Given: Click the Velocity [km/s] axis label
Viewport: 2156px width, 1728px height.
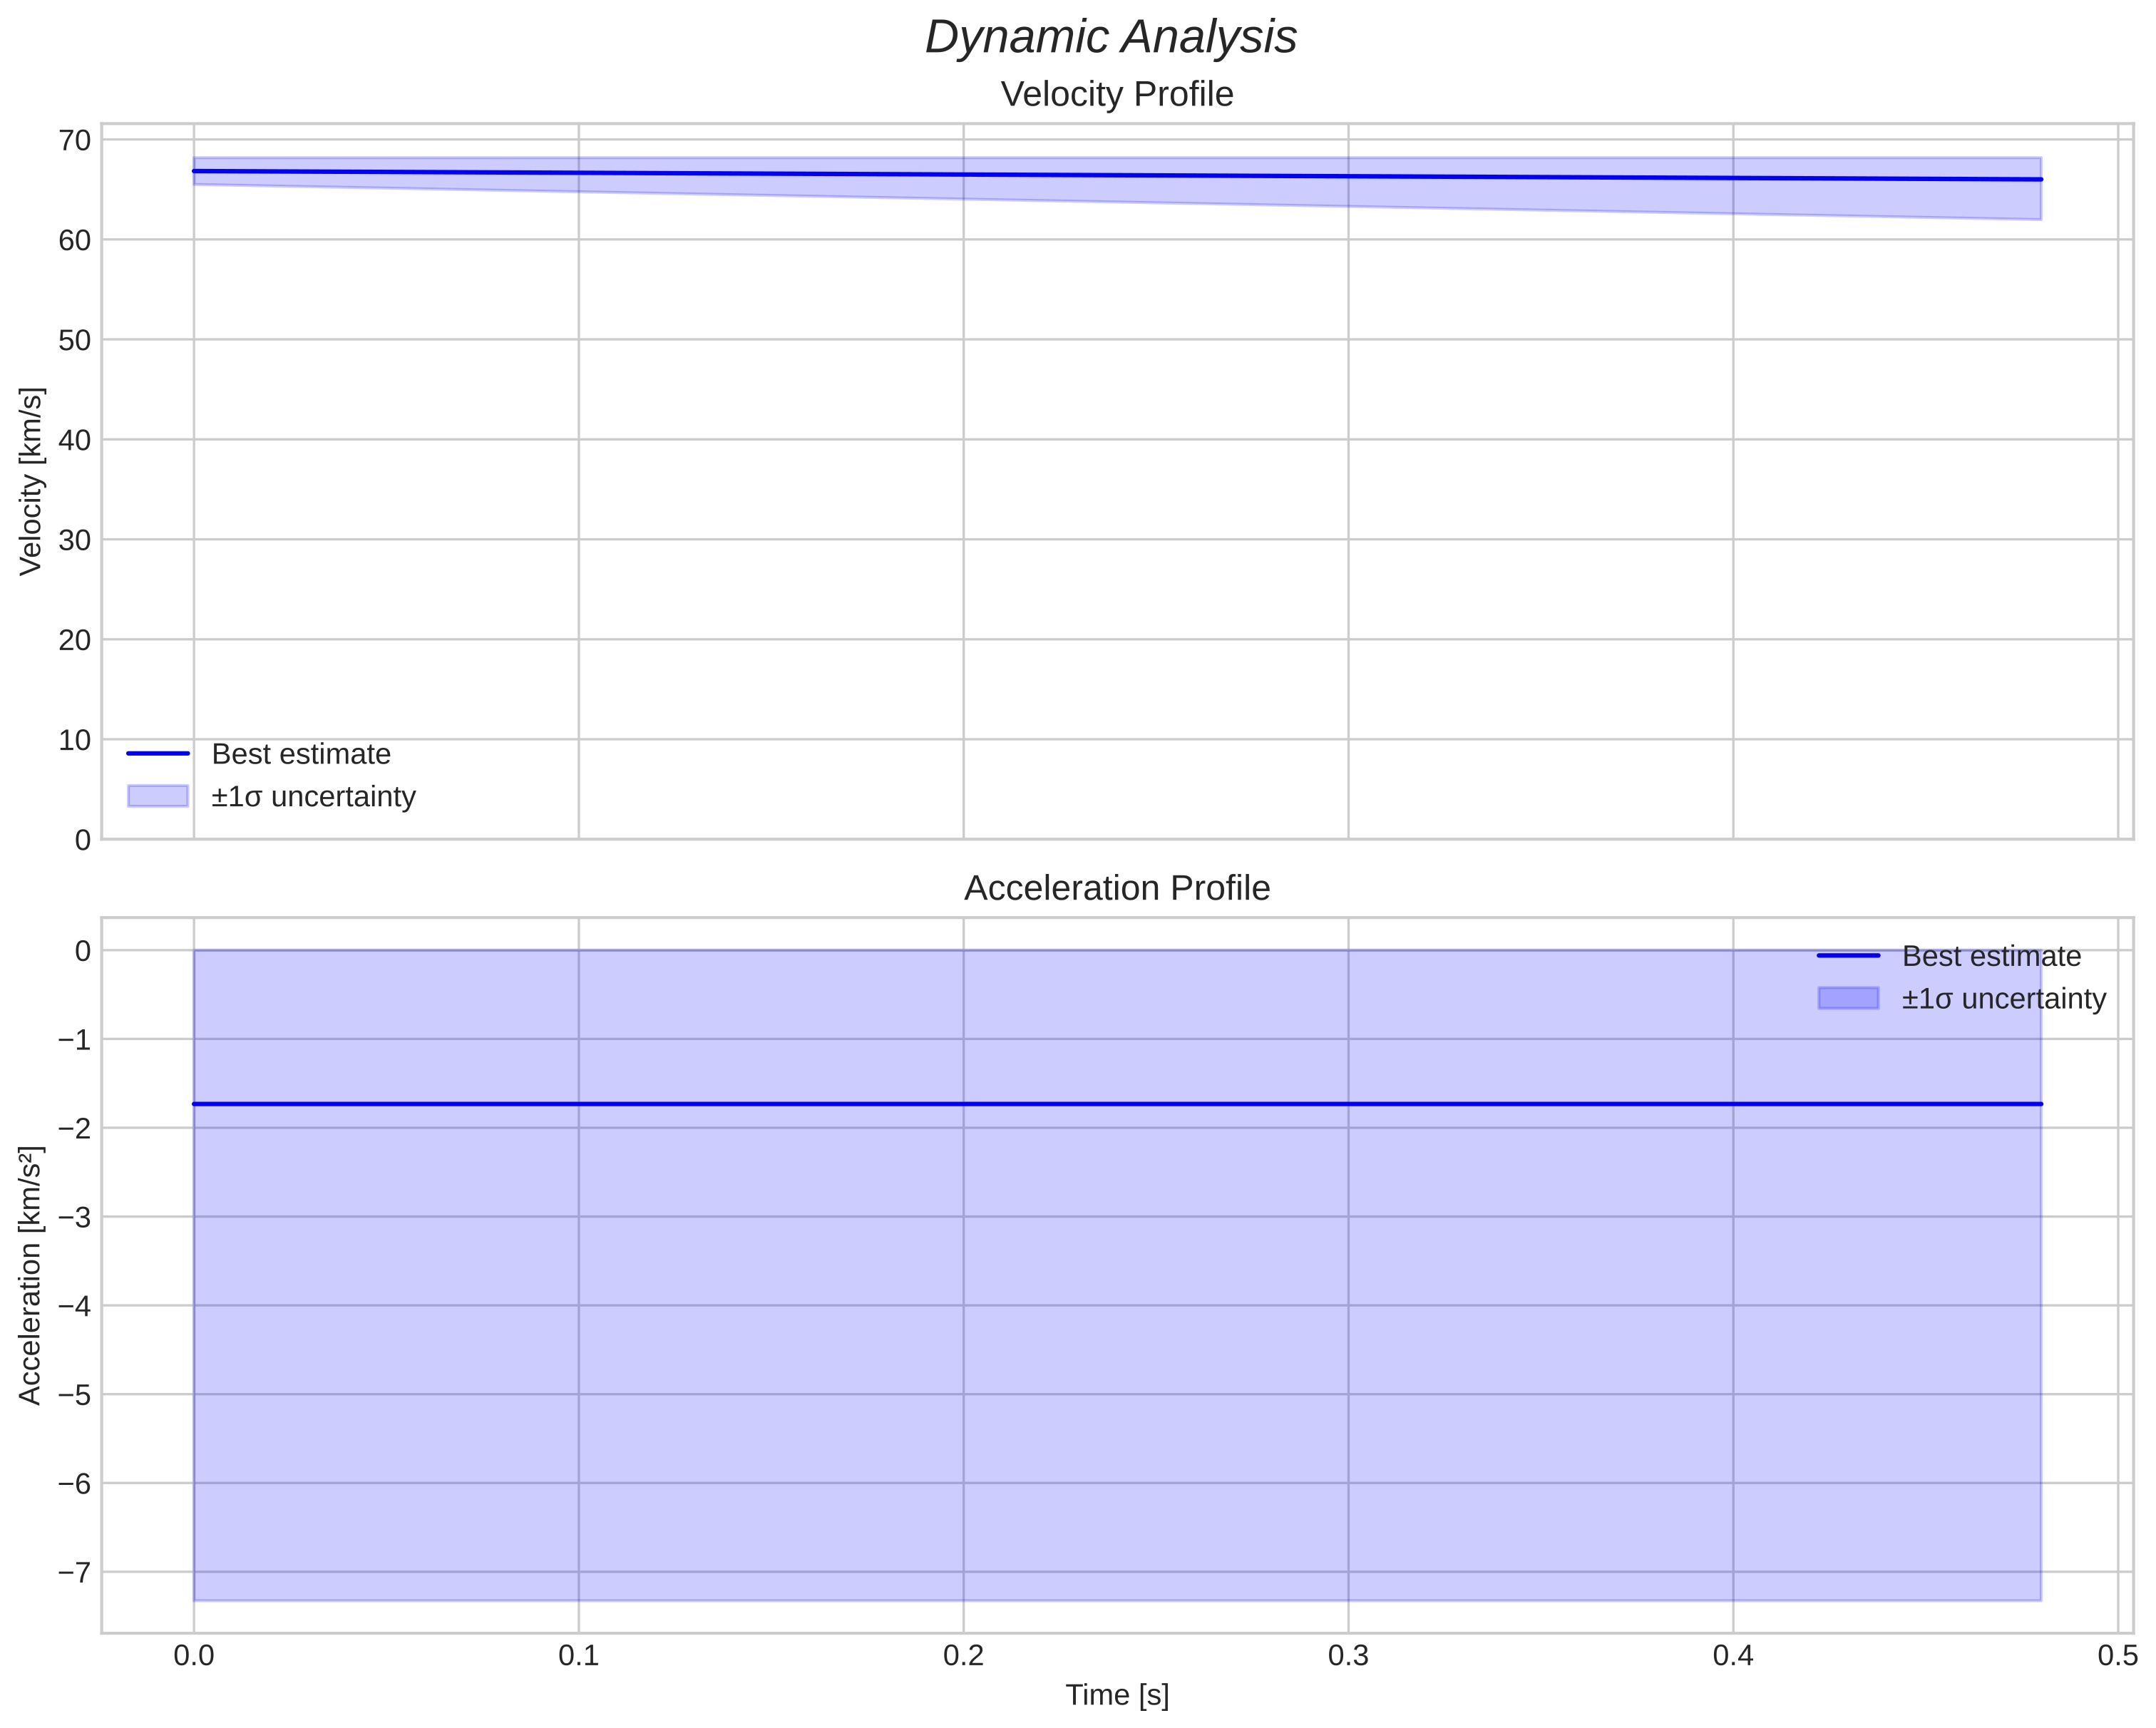Looking at the screenshot, I should tap(31, 481).
